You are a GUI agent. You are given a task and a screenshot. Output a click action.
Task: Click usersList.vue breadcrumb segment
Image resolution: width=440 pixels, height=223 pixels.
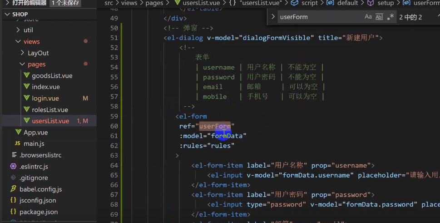click(201, 3)
